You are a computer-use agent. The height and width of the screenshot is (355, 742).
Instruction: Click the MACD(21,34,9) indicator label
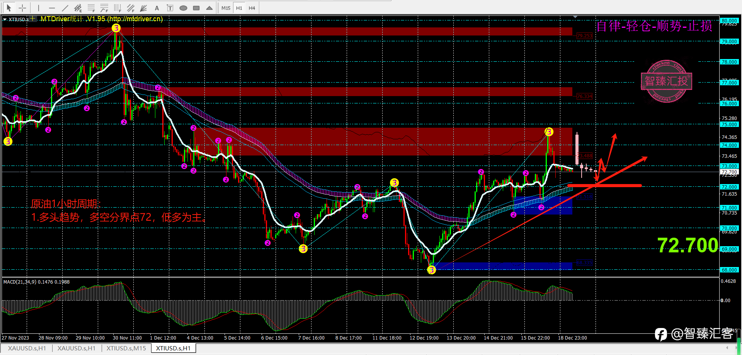pos(36,282)
